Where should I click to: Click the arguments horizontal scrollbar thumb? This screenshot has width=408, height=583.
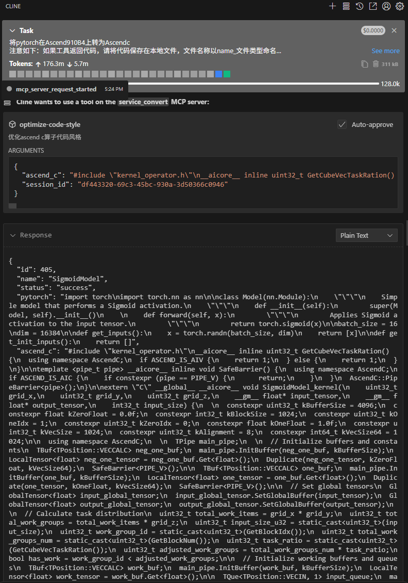[13, 206]
